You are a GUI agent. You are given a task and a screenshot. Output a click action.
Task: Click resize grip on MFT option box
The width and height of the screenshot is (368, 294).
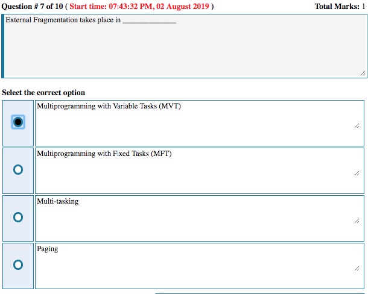click(357, 174)
